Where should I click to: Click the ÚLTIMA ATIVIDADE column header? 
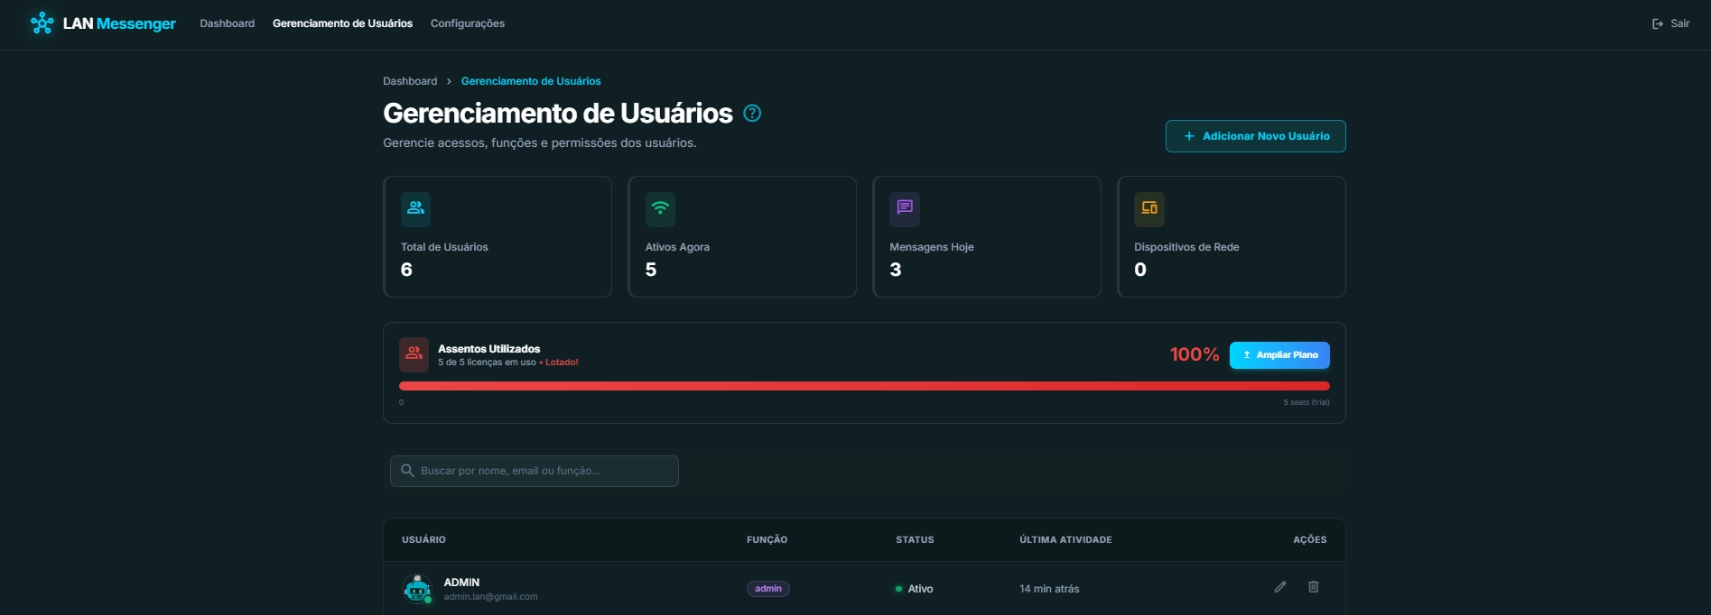[1065, 539]
